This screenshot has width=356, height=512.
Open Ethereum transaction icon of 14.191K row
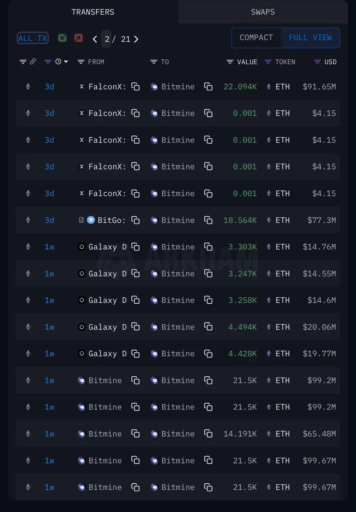tap(28, 433)
